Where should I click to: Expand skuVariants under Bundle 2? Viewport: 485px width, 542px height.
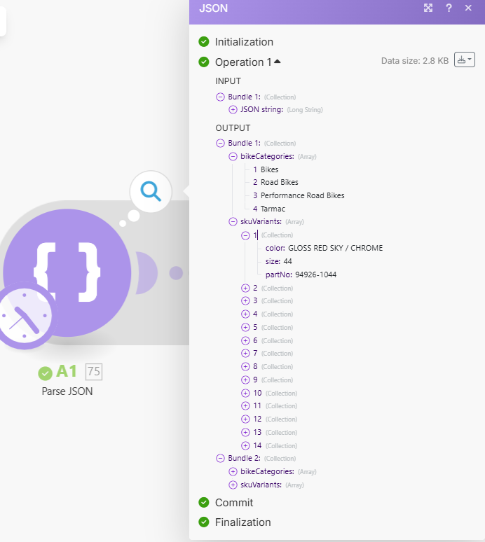(x=233, y=485)
